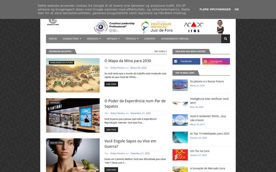
Task: Click the date Outubro 23, 2020
Action: tap(199, 138)
